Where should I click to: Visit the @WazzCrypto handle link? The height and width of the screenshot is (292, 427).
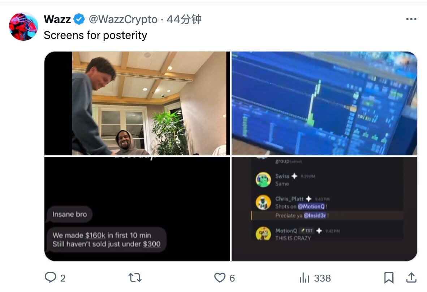pos(123,19)
